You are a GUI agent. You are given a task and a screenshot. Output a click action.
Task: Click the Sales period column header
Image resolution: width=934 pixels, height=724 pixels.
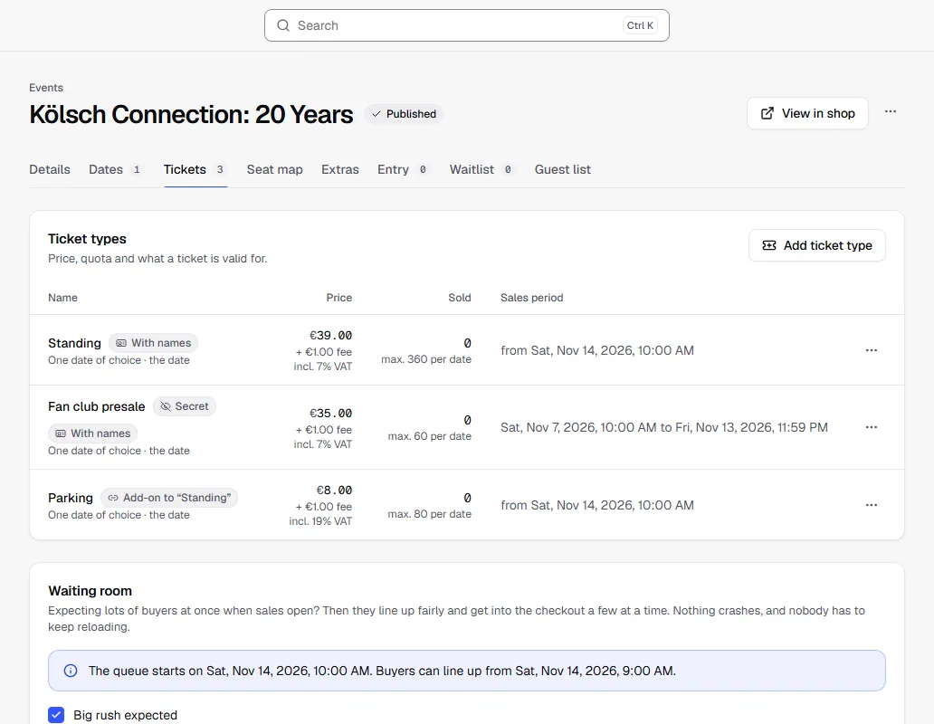coord(531,298)
